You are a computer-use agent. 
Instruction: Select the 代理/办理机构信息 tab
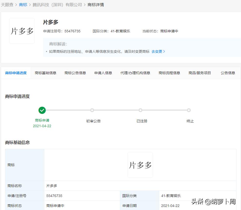(x=135, y=73)
